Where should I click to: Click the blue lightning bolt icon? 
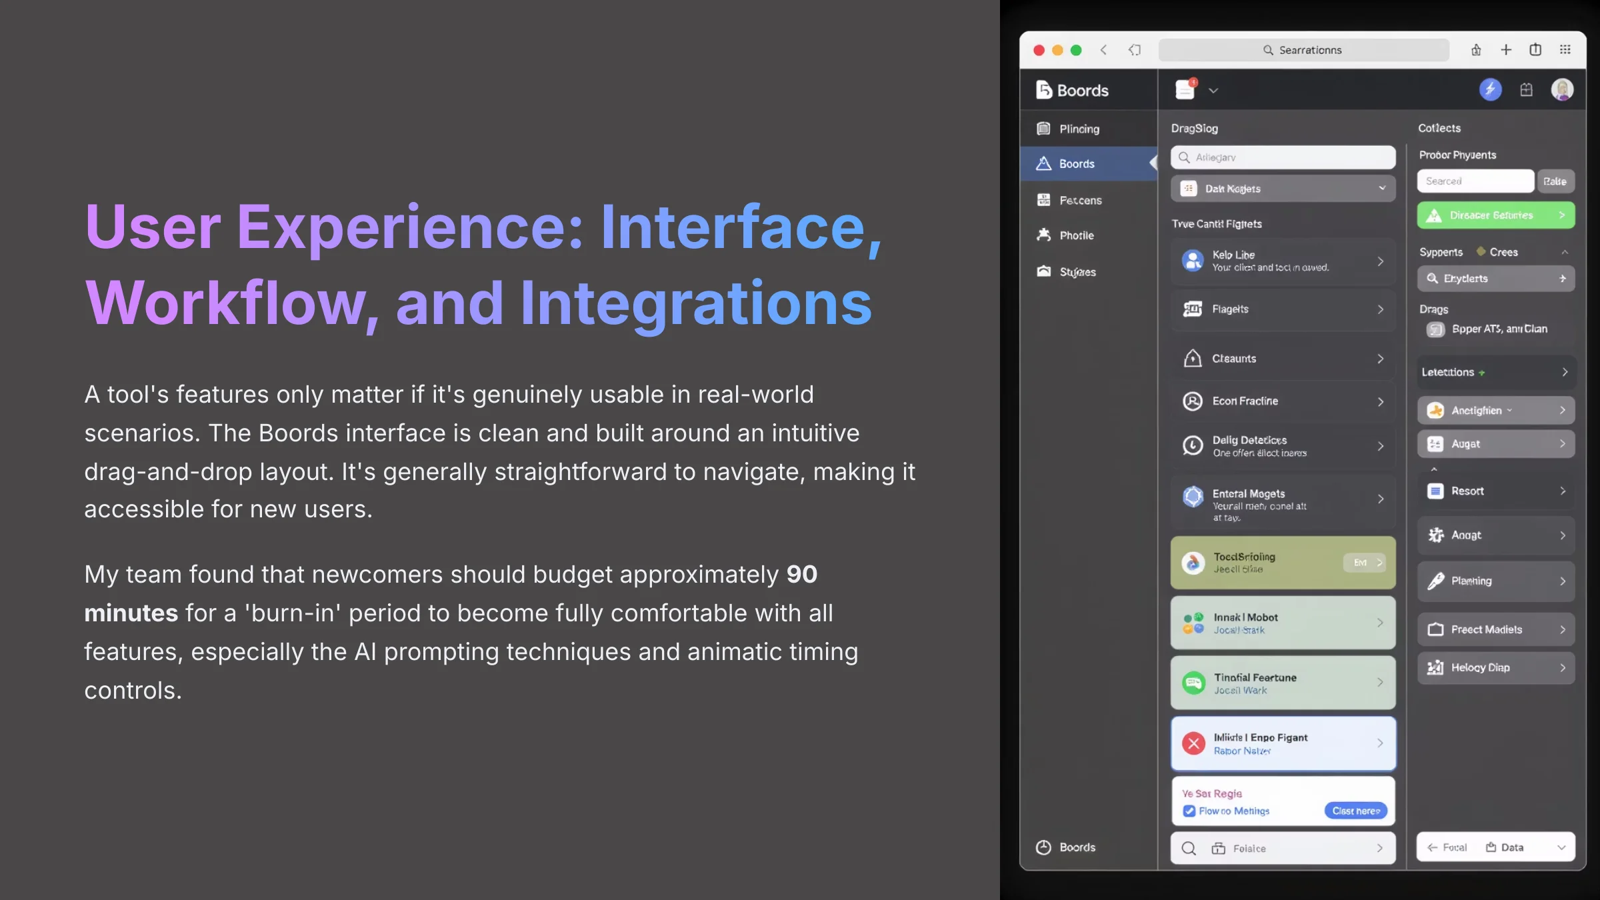(1491, 89)
